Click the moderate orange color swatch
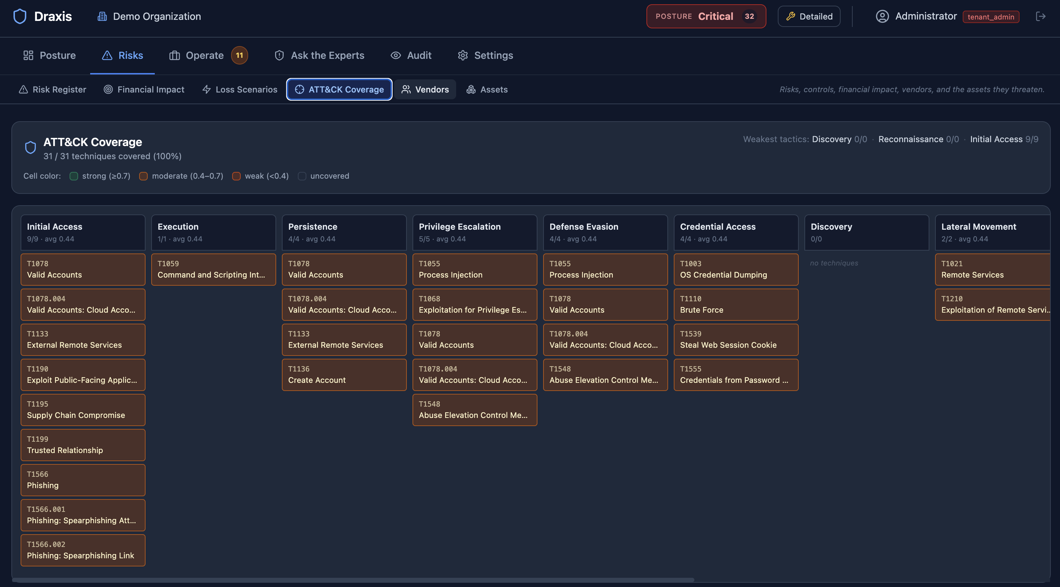1060x587 pixels. click(x=143, y=176)
